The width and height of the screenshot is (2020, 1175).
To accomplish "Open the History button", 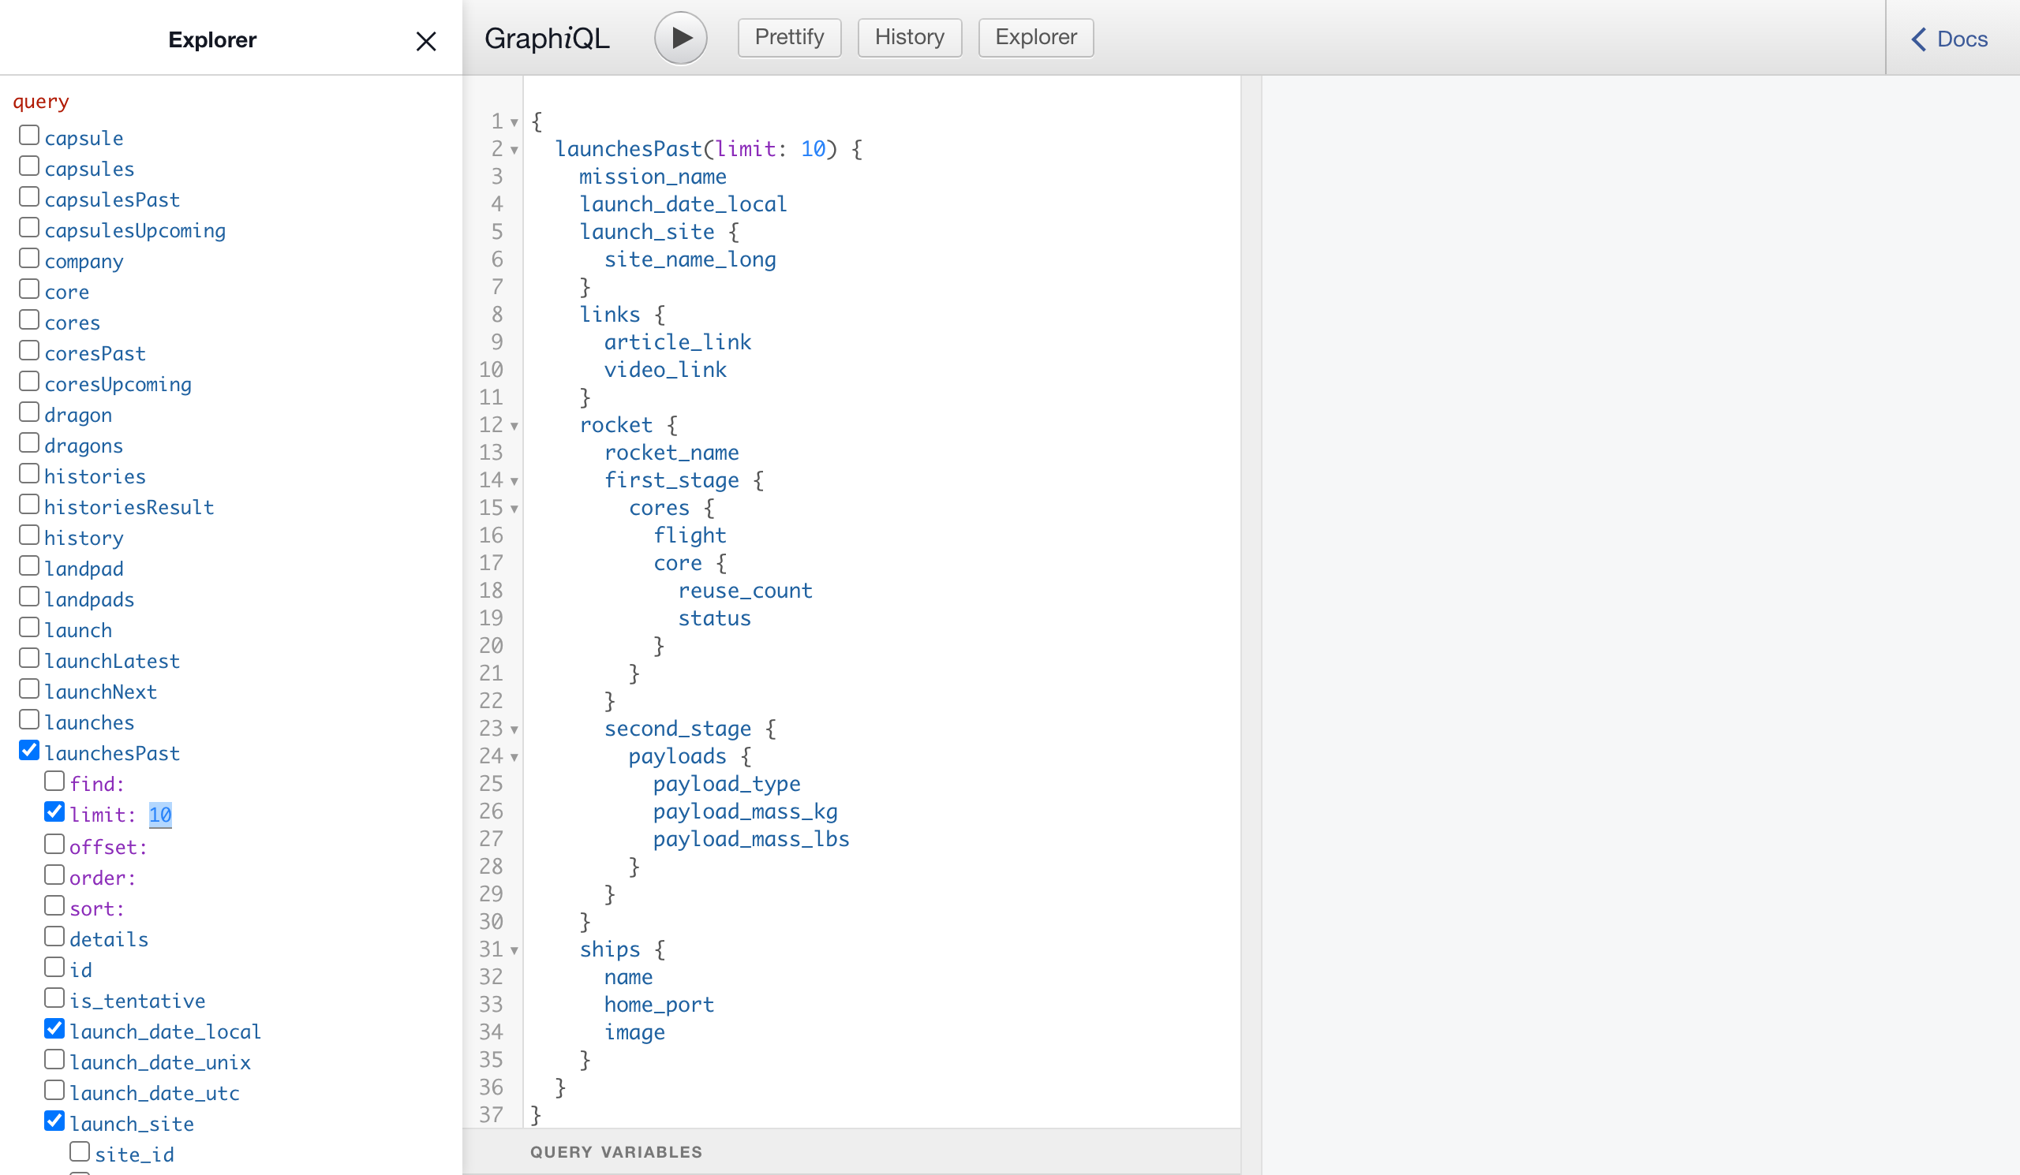I will coord(910,37).
